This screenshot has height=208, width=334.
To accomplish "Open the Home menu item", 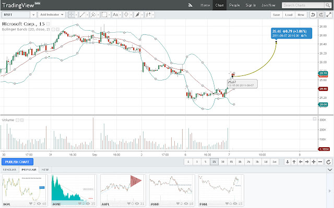I will pyautogui.click(x=205, y=5).
